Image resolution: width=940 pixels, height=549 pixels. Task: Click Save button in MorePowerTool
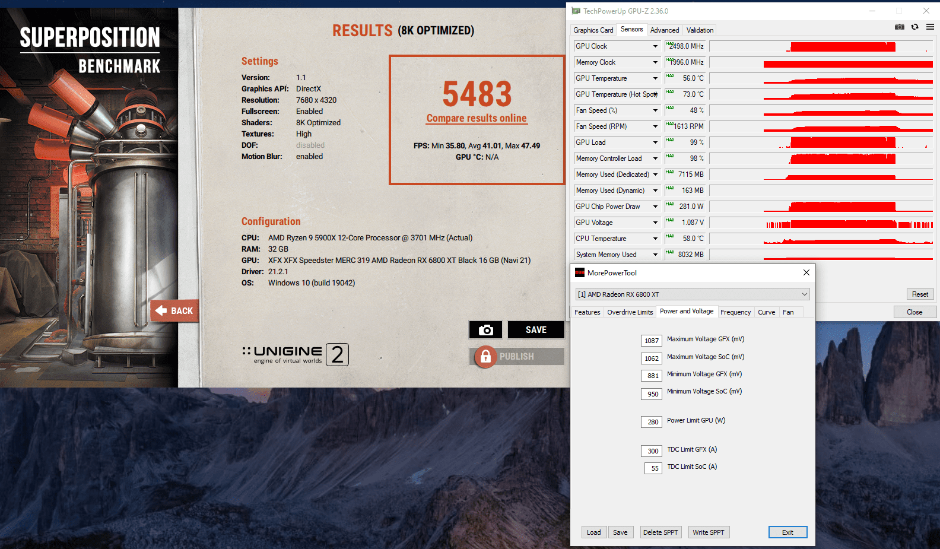620,532
